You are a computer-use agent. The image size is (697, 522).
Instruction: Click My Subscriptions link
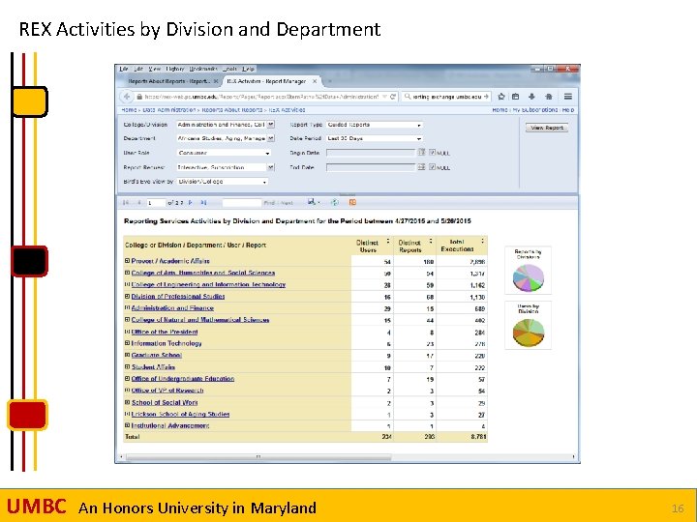click(x=535, y=109)
